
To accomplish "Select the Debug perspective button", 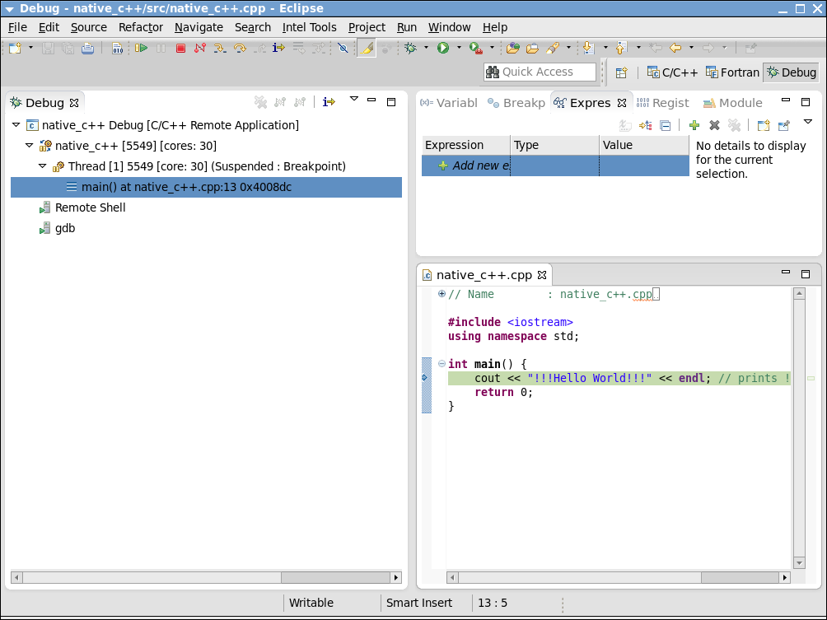I will click(x=792, y=72).
